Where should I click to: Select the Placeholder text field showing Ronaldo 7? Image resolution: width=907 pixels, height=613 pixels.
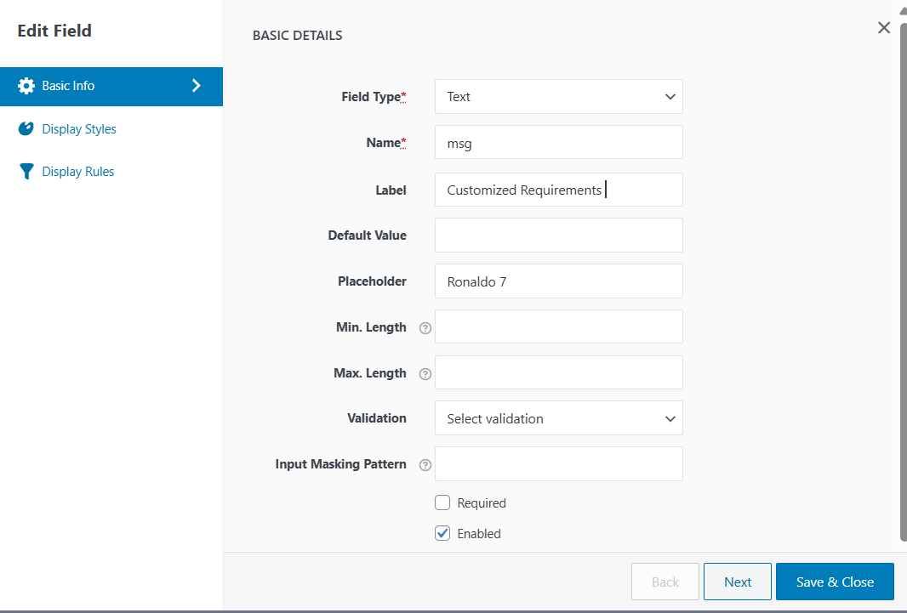pos(558,281)
